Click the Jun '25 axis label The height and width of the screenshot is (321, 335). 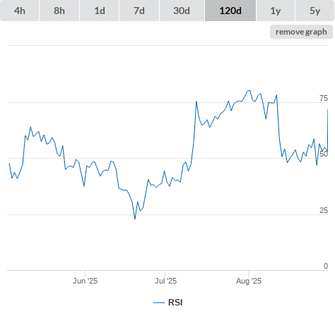click(x=85, y=281)
